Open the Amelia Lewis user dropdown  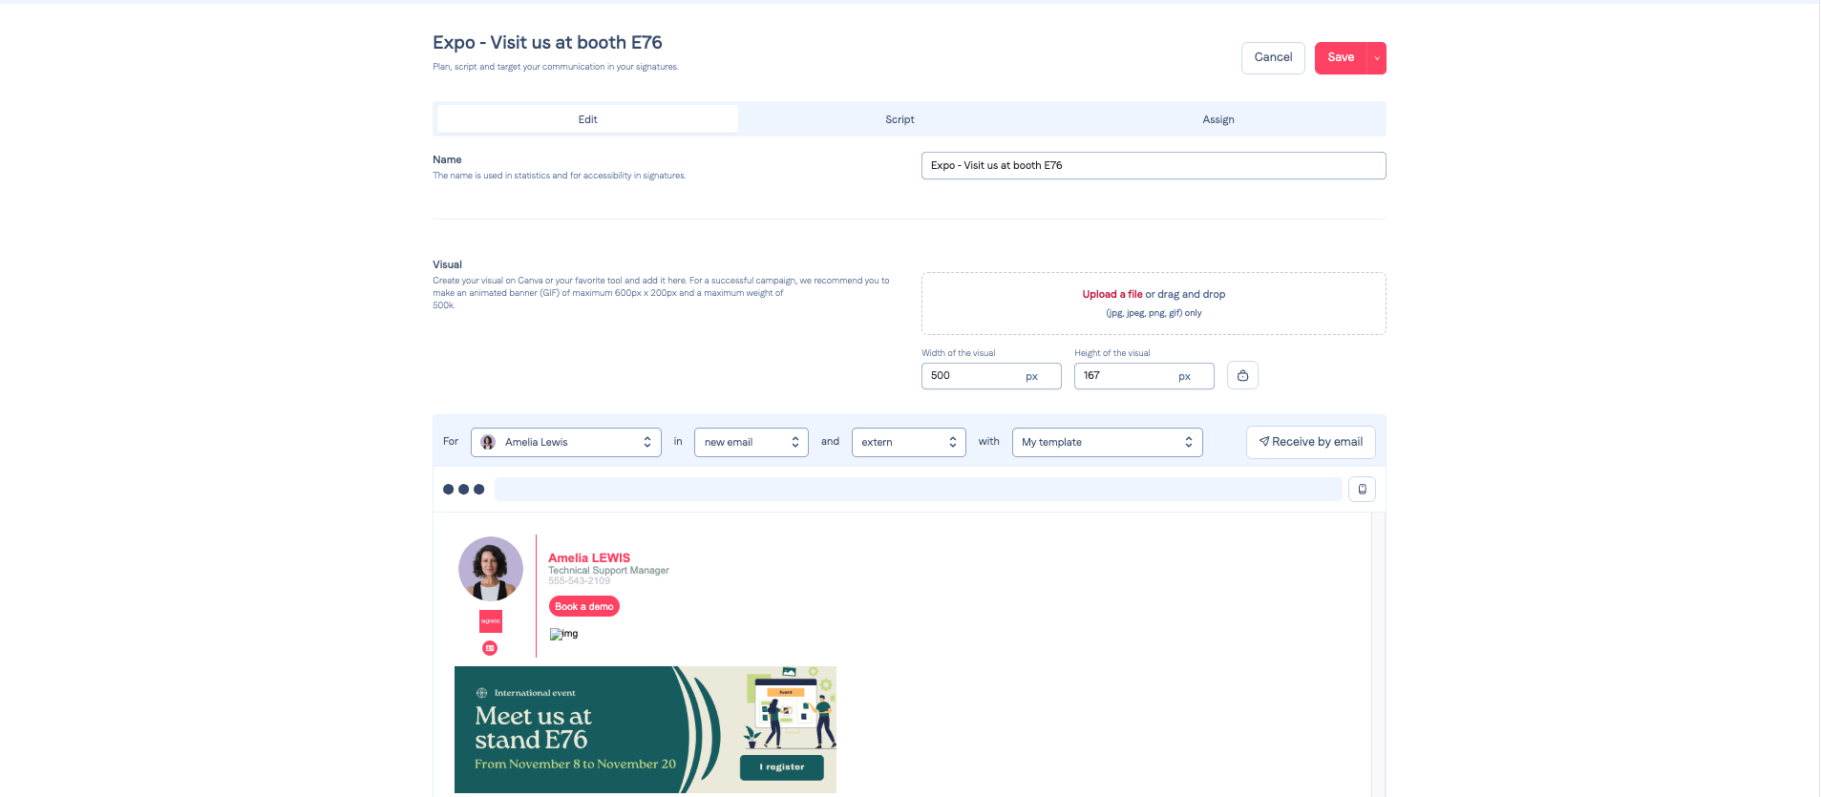(566, 442)
